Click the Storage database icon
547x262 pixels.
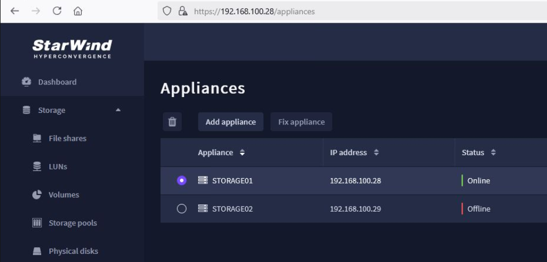pyautogui.click(x=26, y=110)
